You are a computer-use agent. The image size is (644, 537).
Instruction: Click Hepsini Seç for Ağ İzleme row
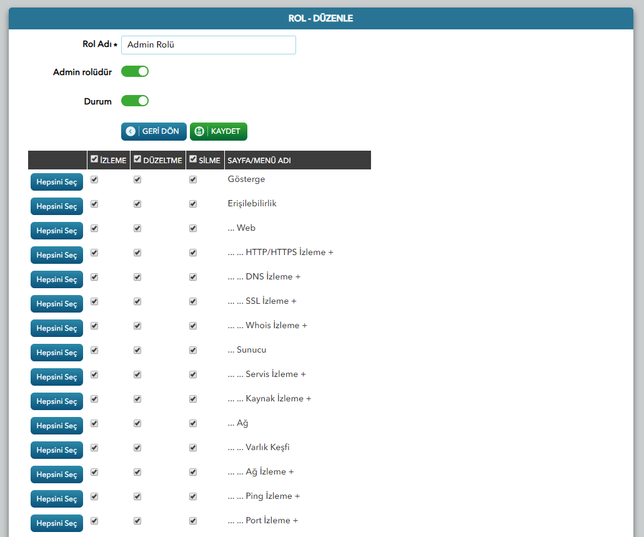point(57,474)
